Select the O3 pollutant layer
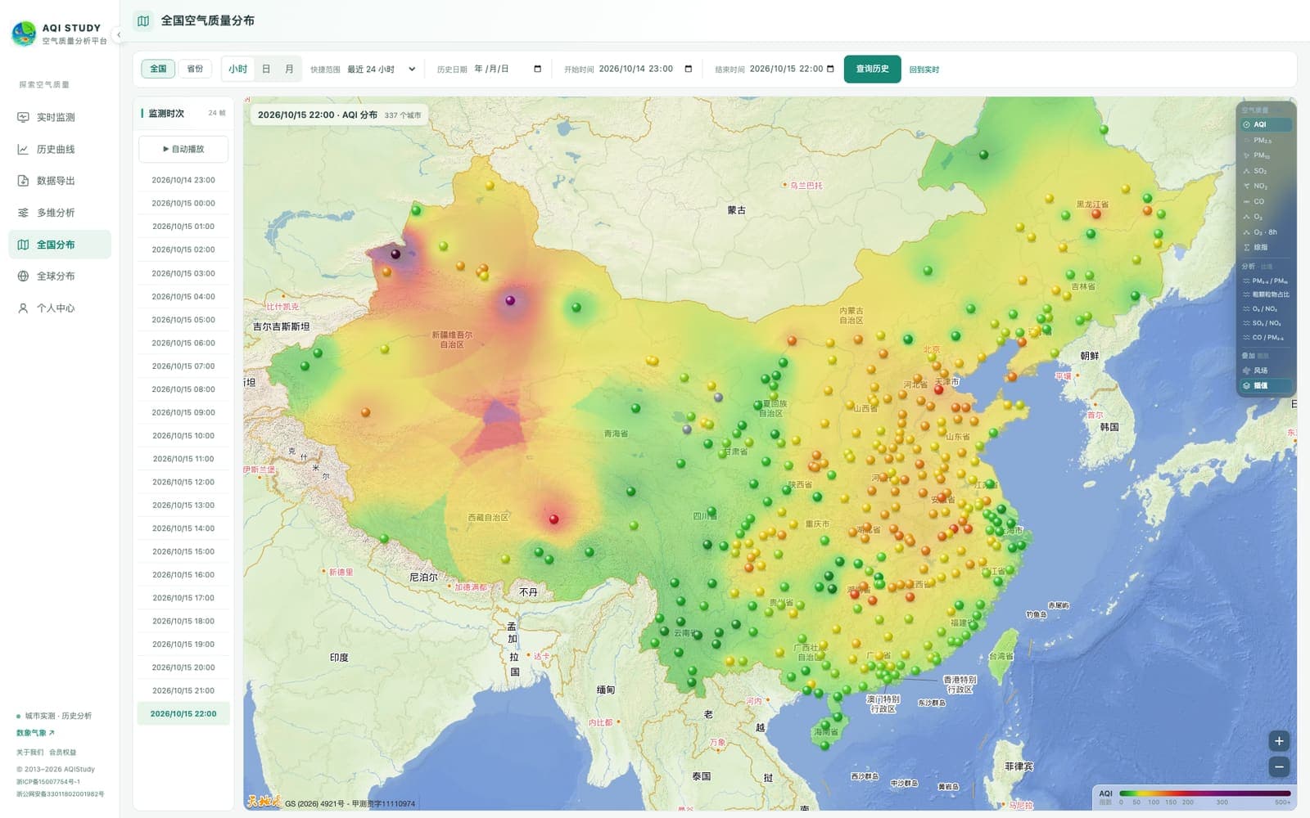 coord(1266,217)
